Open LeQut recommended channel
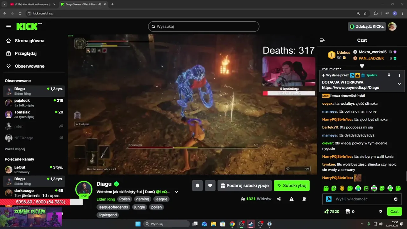 coord(34,170)
